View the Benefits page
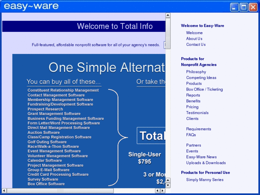The width and height of the screenshot is (260, 195). pos(193,101)
